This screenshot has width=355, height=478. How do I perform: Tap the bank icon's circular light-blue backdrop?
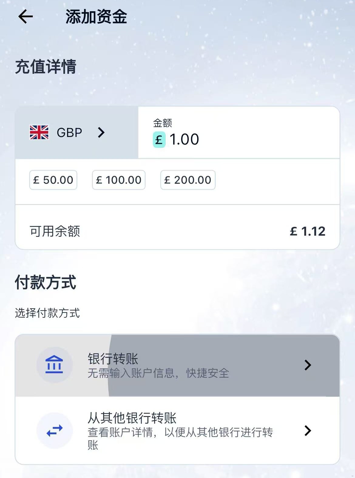55,365
